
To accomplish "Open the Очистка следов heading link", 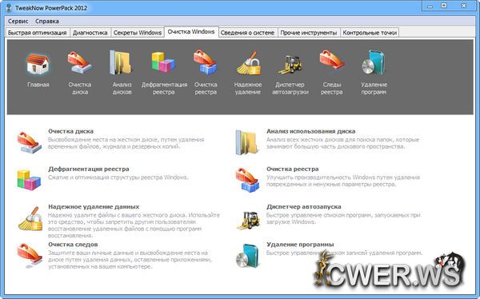I will tap(73, 244).
